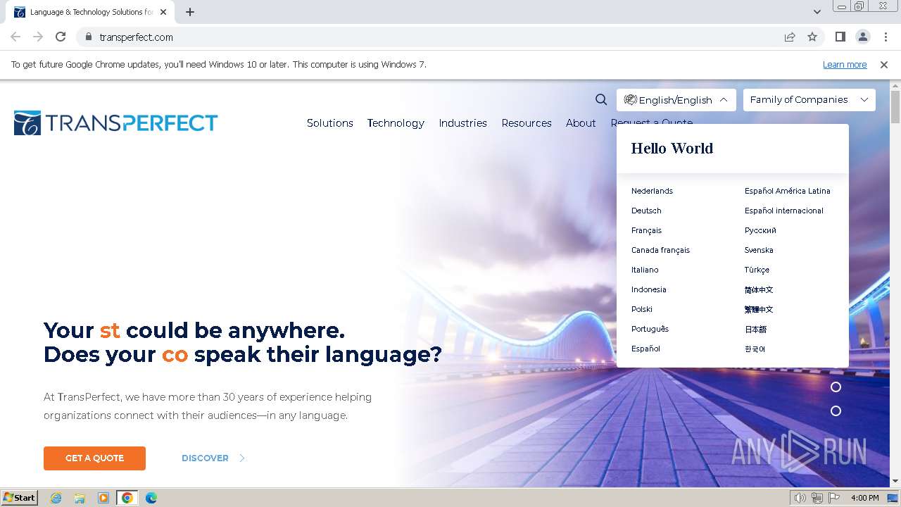Viewport: 901px width, 507px height.
Task: Click the TransPerfect logo
Action: [x=115, y=123]
